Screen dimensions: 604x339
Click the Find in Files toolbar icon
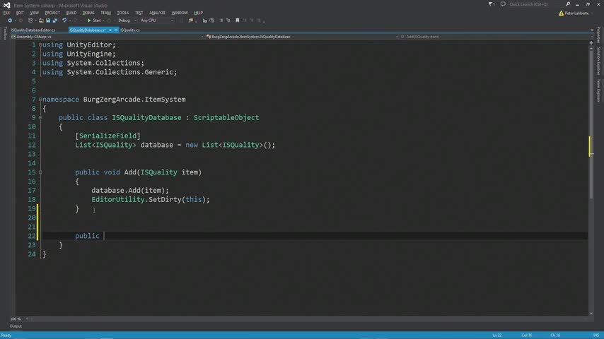[191, 20]
